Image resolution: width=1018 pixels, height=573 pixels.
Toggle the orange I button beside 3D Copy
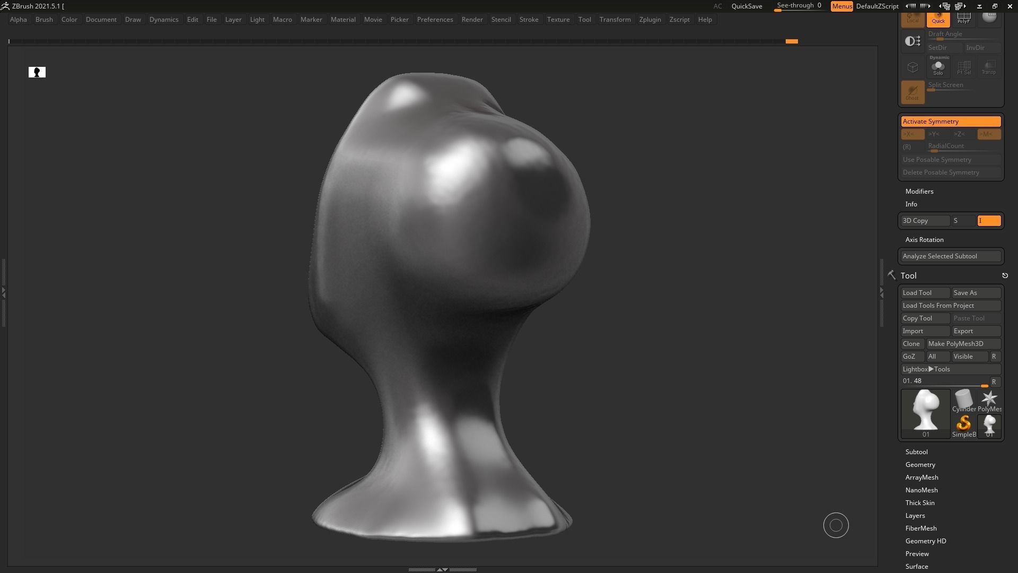pos(989,221)
